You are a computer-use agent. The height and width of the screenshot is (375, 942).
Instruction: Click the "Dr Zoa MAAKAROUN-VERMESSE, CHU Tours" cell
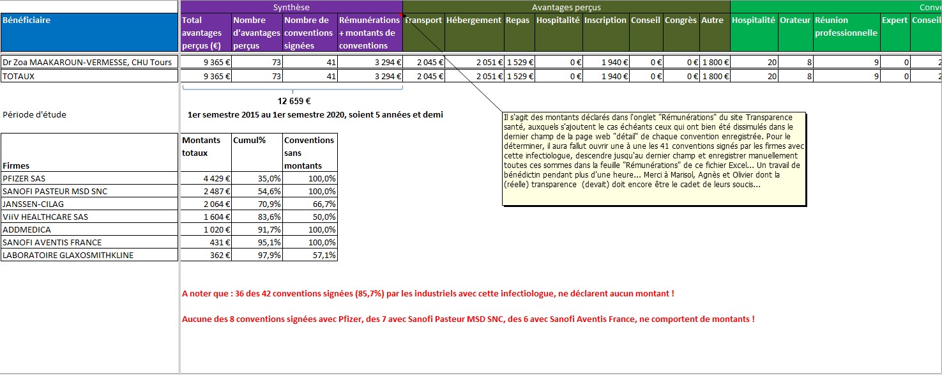(89, 62)
